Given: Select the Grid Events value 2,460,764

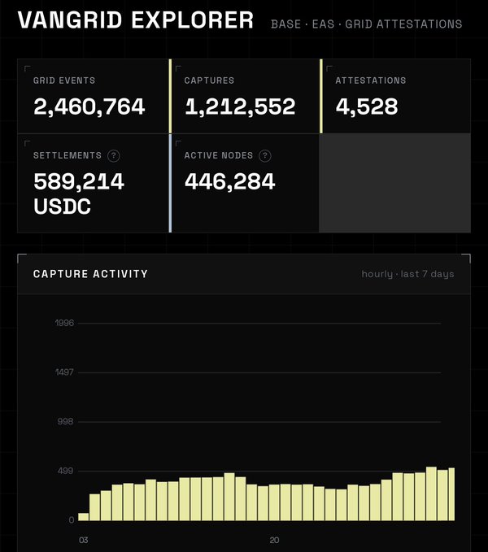Looking at the screenshot, I should coord(89,106).
